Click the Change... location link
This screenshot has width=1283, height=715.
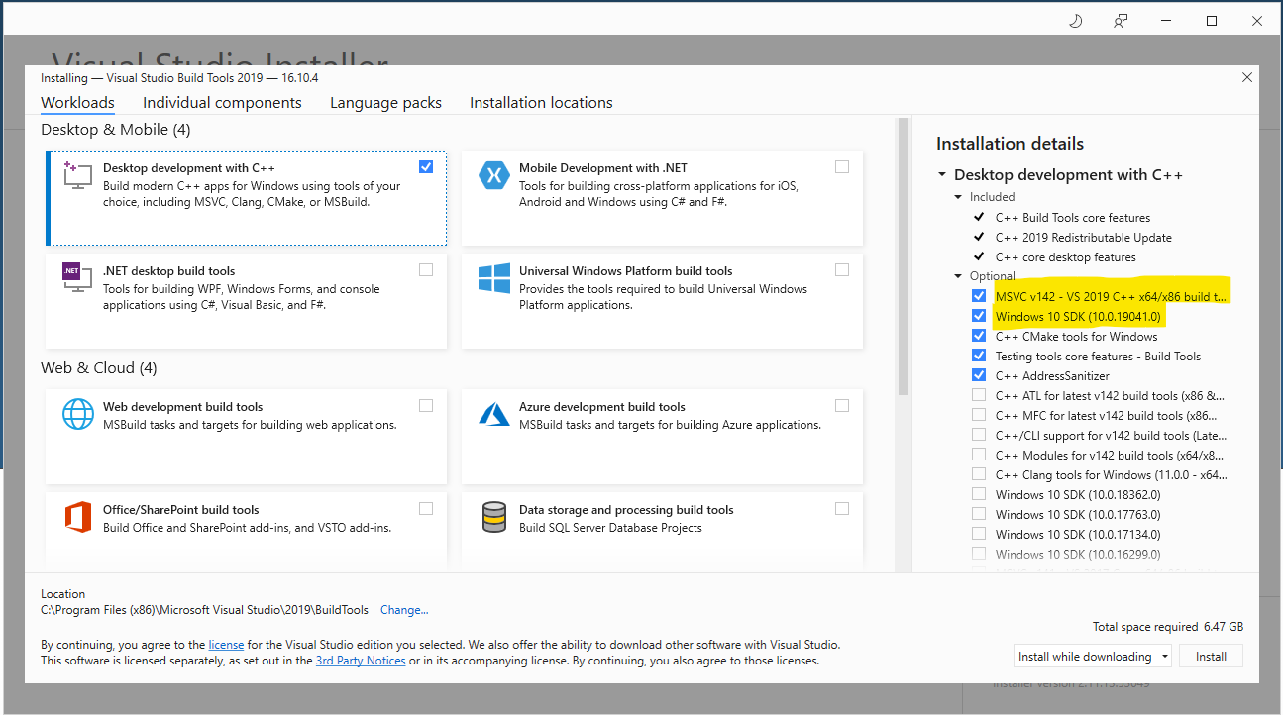point(404,610)
